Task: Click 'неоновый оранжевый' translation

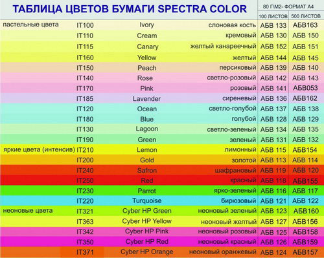Action: click(223, 252)
